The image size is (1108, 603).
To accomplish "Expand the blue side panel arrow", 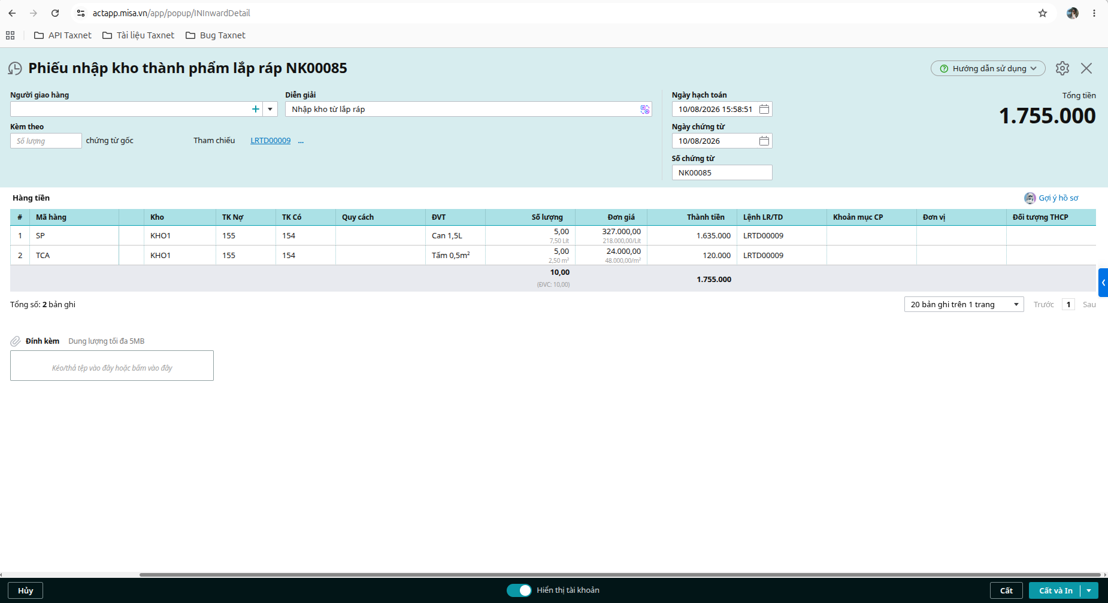I will click(x=1103, y=283).
